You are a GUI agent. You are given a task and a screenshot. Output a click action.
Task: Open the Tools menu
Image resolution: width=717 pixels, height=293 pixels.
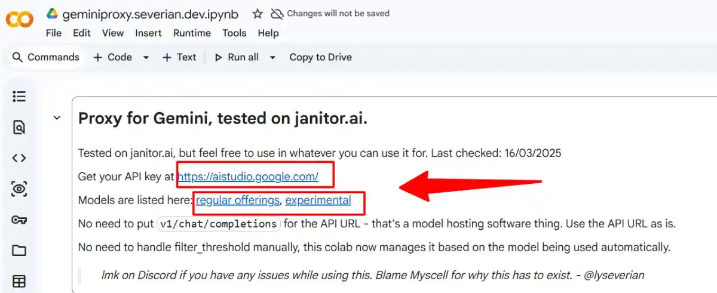pos(234,33)
